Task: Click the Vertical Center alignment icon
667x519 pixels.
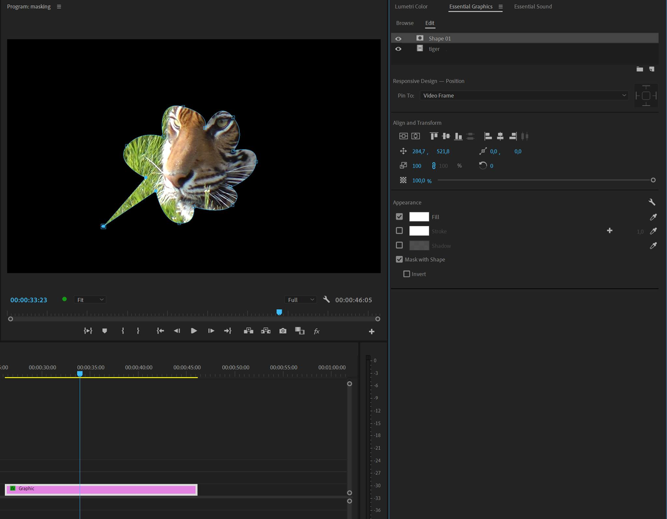Action: 446,136
